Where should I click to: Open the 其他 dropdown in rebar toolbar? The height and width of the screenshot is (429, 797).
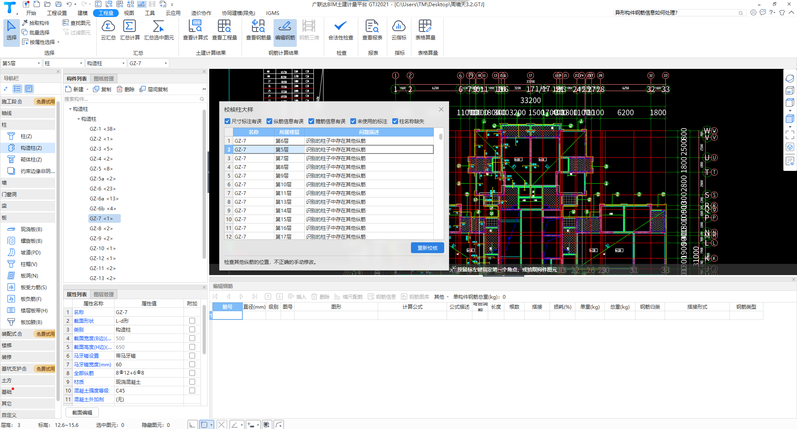click(x=442, y=297)
